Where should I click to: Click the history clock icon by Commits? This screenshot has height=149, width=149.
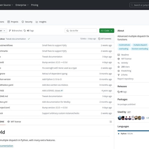[x=99, y=39]
